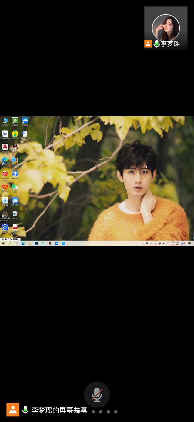Screen dimensions: 194x422
Task: Open Tencent Meeting desktop shortcut
Action: coord(25,121)
